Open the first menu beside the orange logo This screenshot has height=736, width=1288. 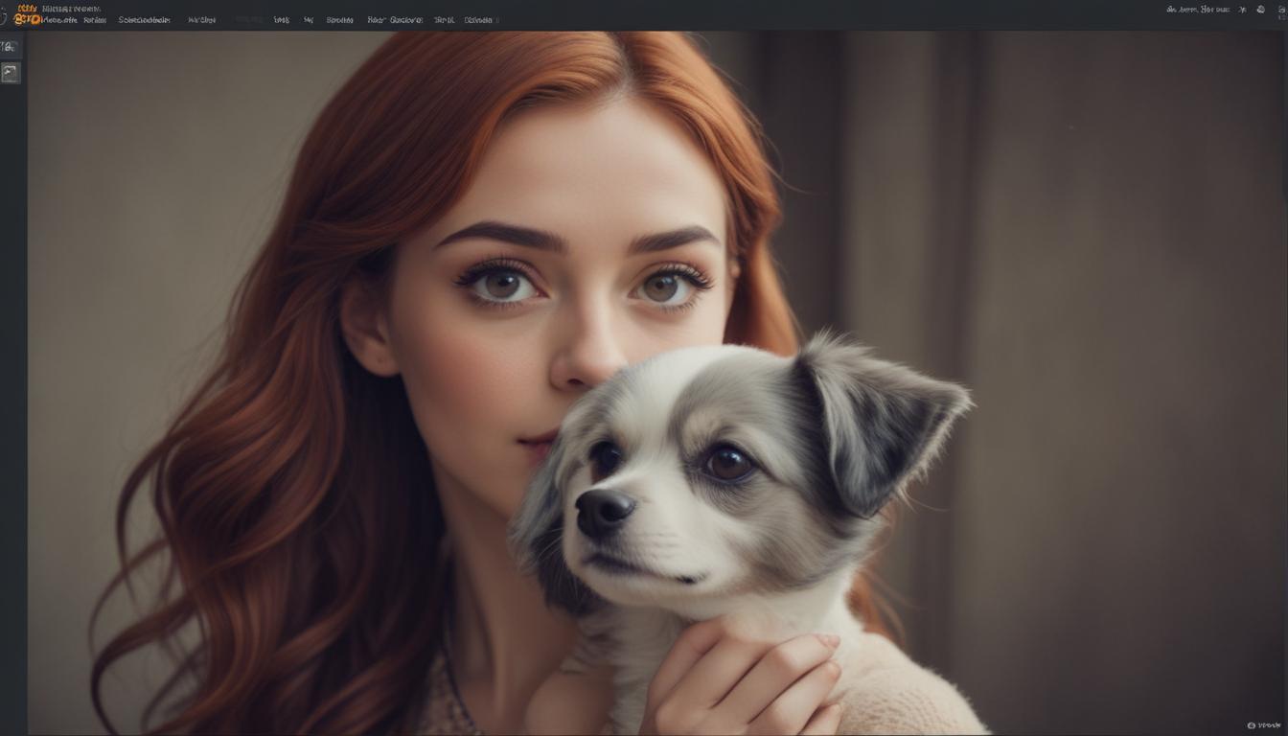pyautogui.click(x=60, y=20)
